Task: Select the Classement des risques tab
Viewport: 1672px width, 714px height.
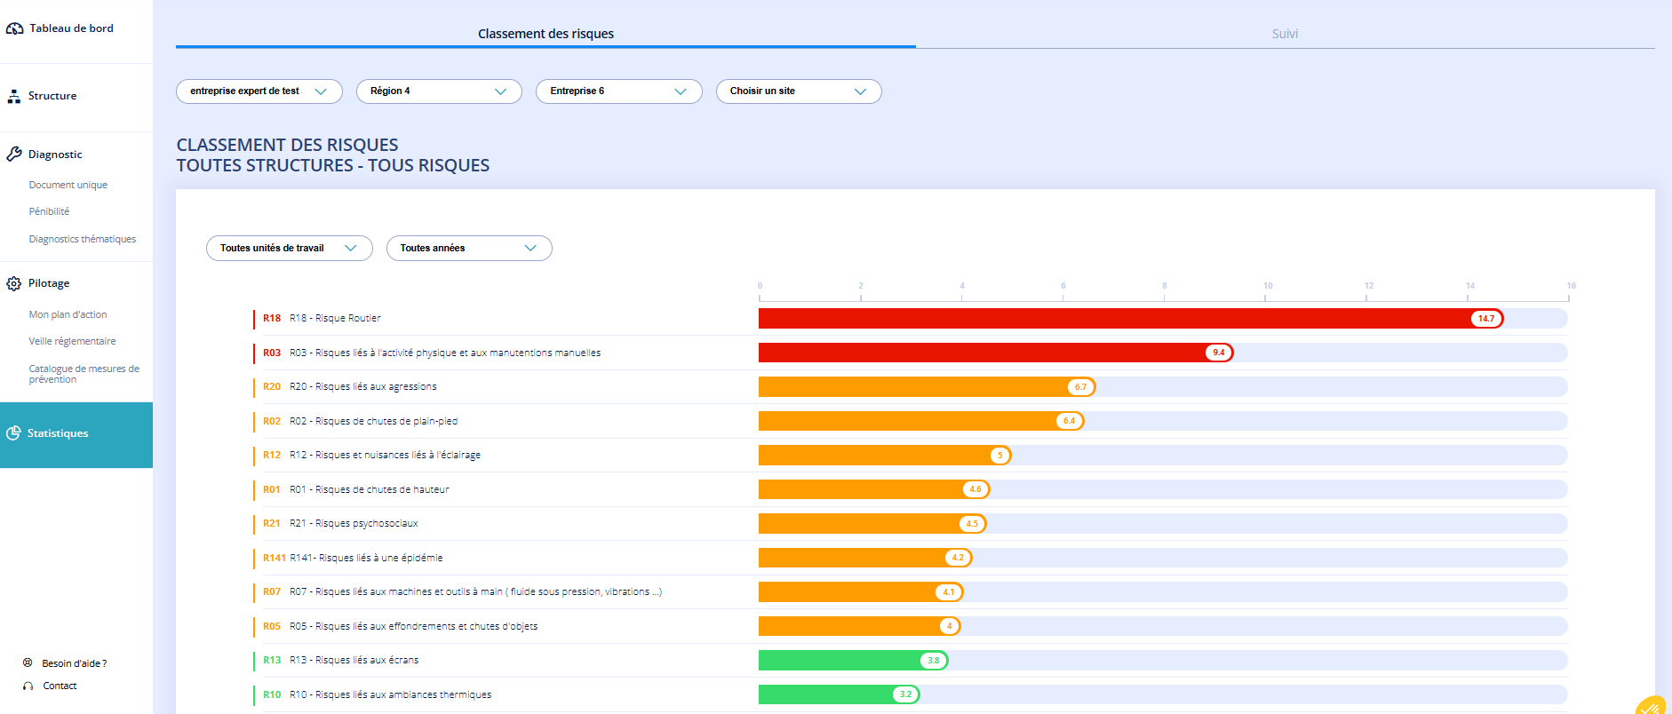Action: point(545,34)
